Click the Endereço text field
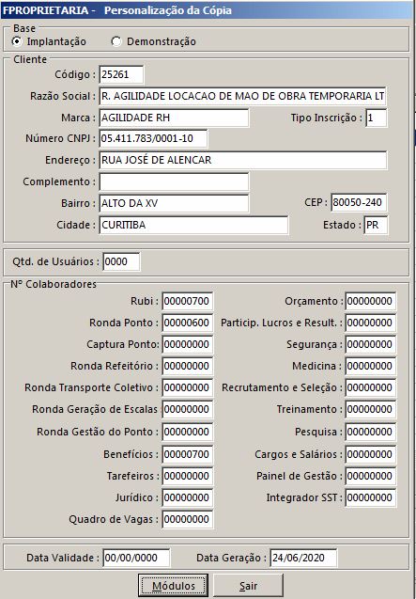 242,160
